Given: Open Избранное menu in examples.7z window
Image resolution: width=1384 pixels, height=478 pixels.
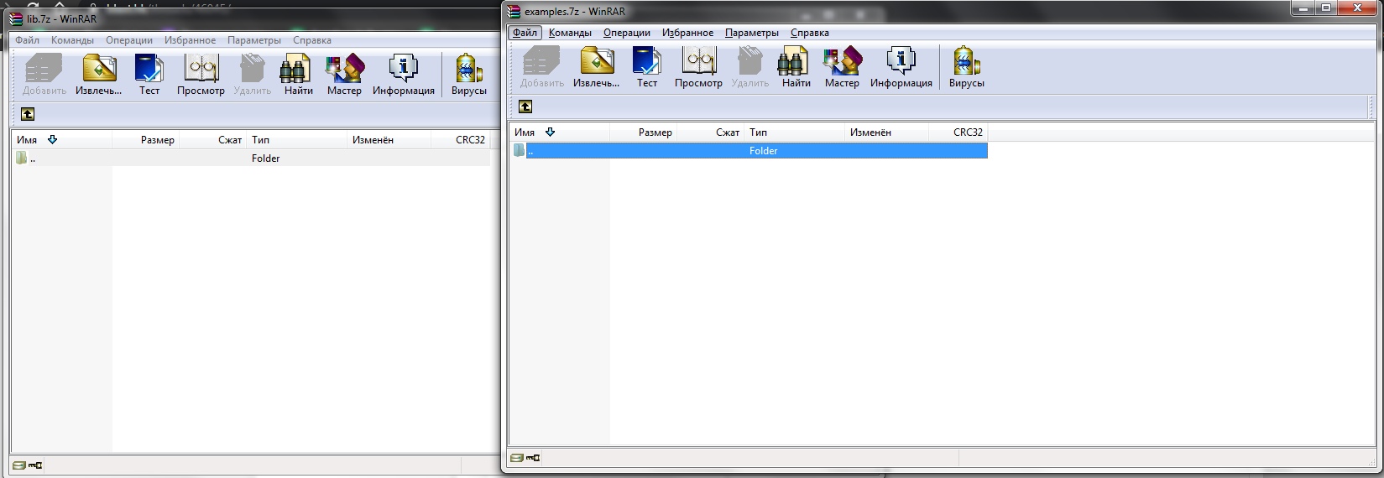Looking at the screenshot, I should pyautogui.click(x=687, y=33).
